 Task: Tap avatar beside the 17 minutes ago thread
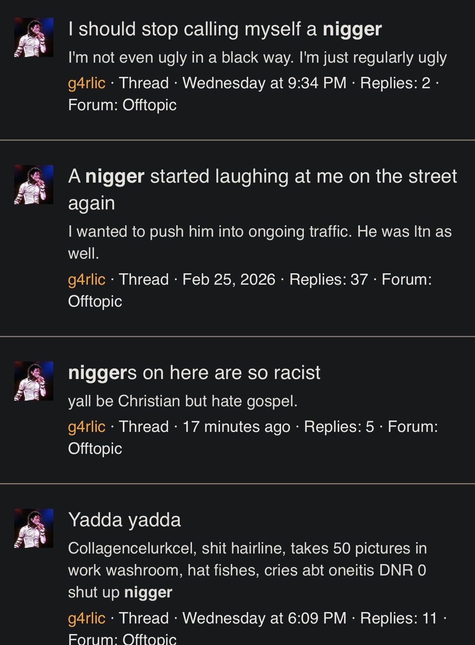(x=34, y=381)
